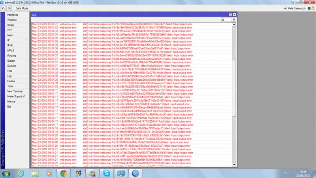
Task: Open the Manual
Action: coord(17,102)
